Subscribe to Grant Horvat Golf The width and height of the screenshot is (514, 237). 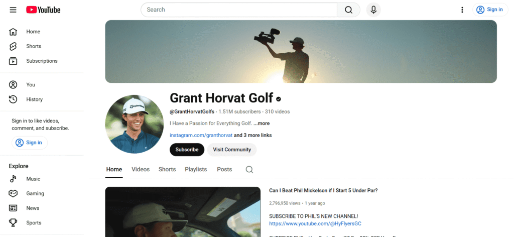[x=187, y=150]
